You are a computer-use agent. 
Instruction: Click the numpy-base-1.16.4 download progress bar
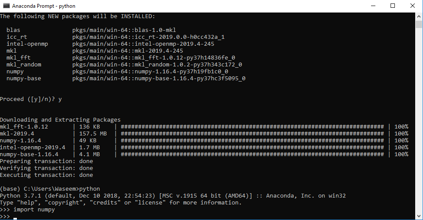pos(252,154)
